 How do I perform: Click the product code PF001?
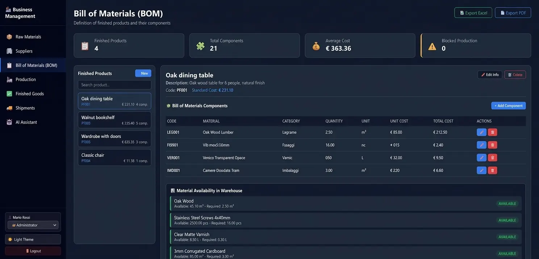(x=182, y=90)
